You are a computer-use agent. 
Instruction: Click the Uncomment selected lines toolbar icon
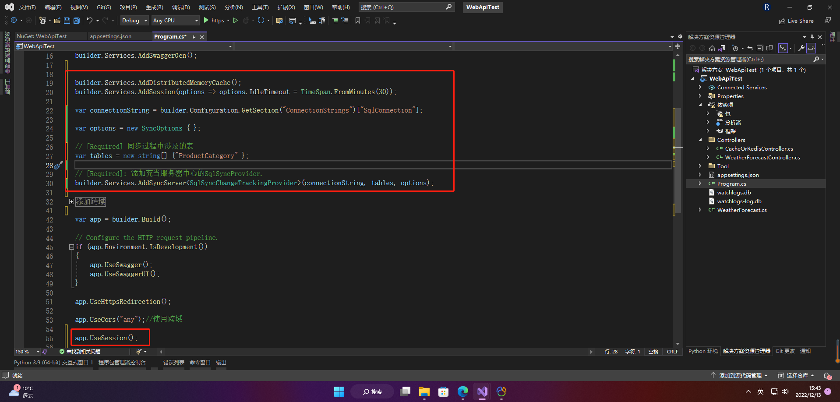tap(345, 21)
